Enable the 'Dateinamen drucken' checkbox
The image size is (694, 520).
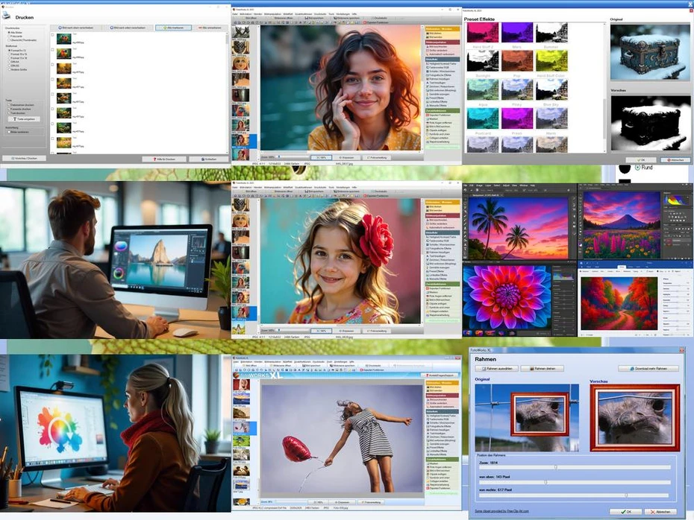point(9,105)
